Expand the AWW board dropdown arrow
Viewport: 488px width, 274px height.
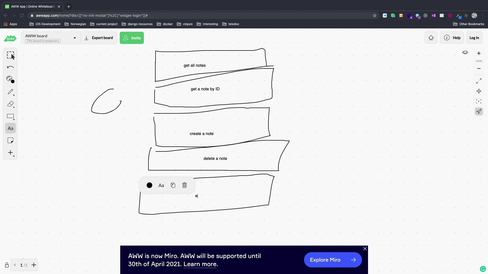(75, 38)
